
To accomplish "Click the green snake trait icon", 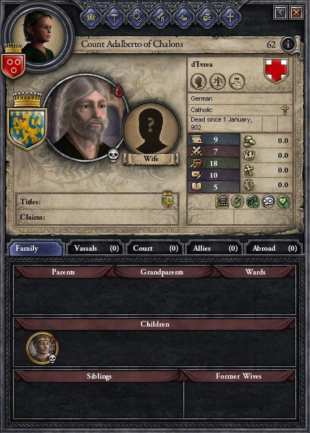I will point(237,202).
